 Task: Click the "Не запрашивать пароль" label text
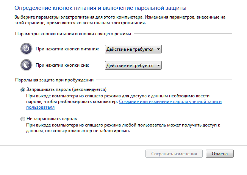pyautogui.click(x=52, y=119)
